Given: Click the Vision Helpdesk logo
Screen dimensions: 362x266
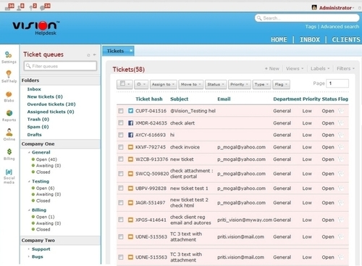Looking at the screenshot, I should [x=36, y=28].
